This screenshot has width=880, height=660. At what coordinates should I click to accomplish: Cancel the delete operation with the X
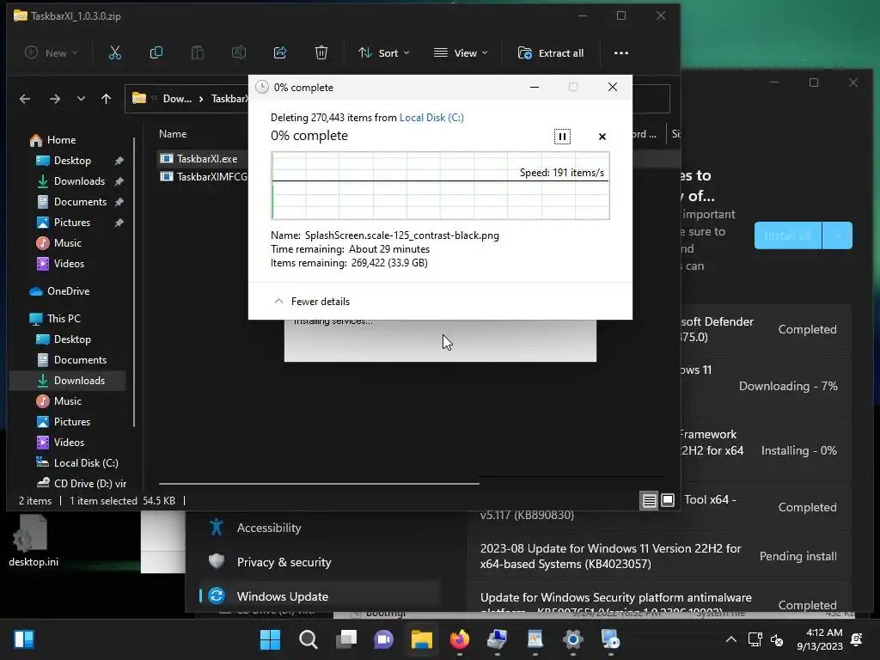tap(602, 137)
